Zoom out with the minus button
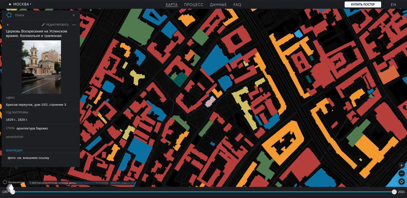Image resolution: width=407 pixels, height=198 pixels. tap(402, 173)
